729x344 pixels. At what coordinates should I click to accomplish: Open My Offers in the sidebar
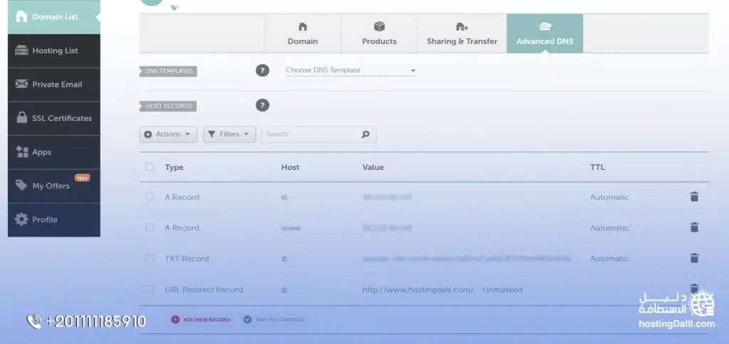54,186
